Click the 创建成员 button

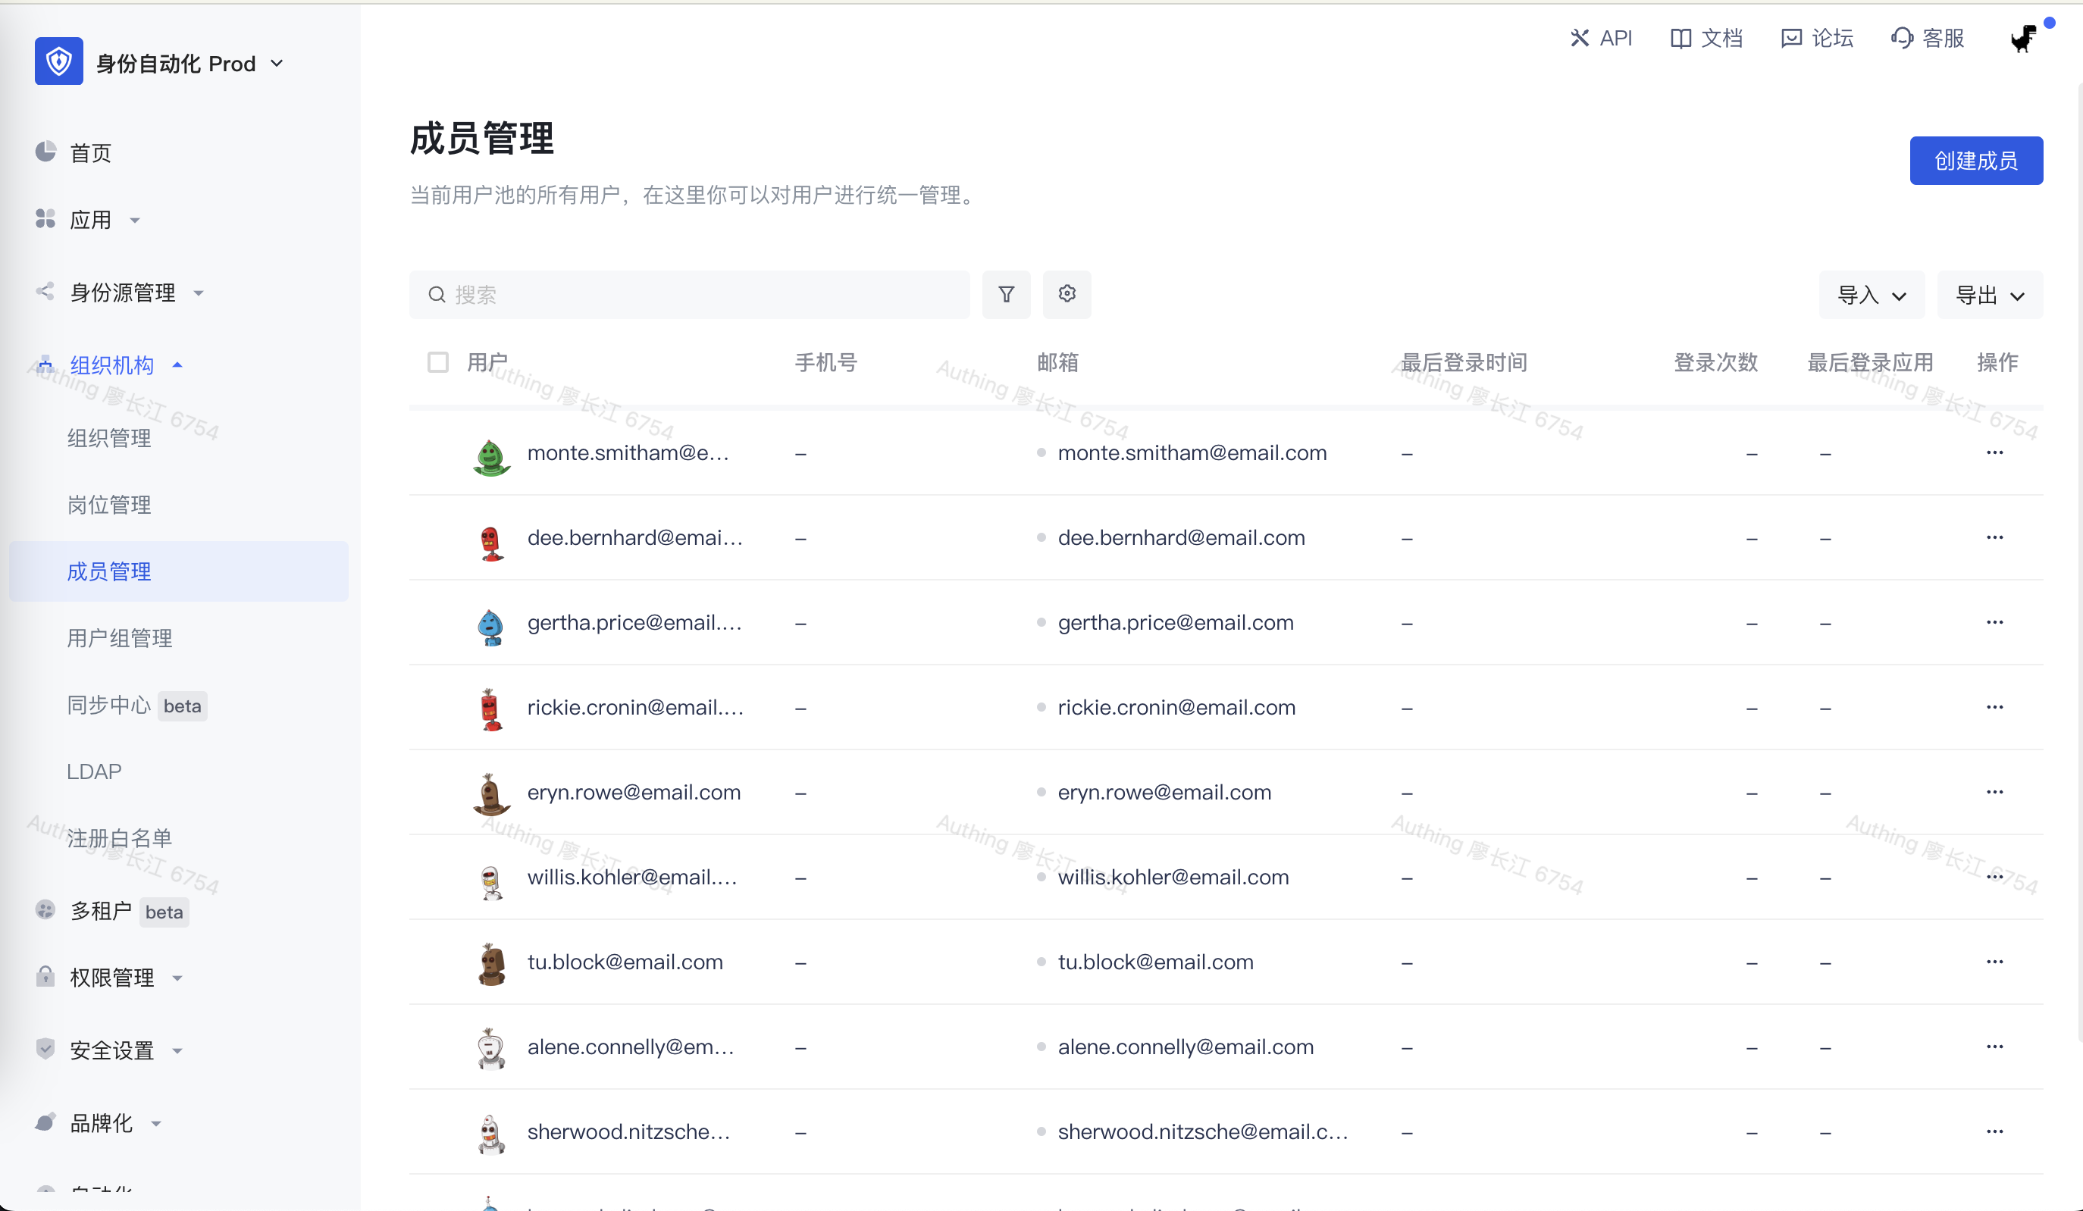(x=1975, y=161)
